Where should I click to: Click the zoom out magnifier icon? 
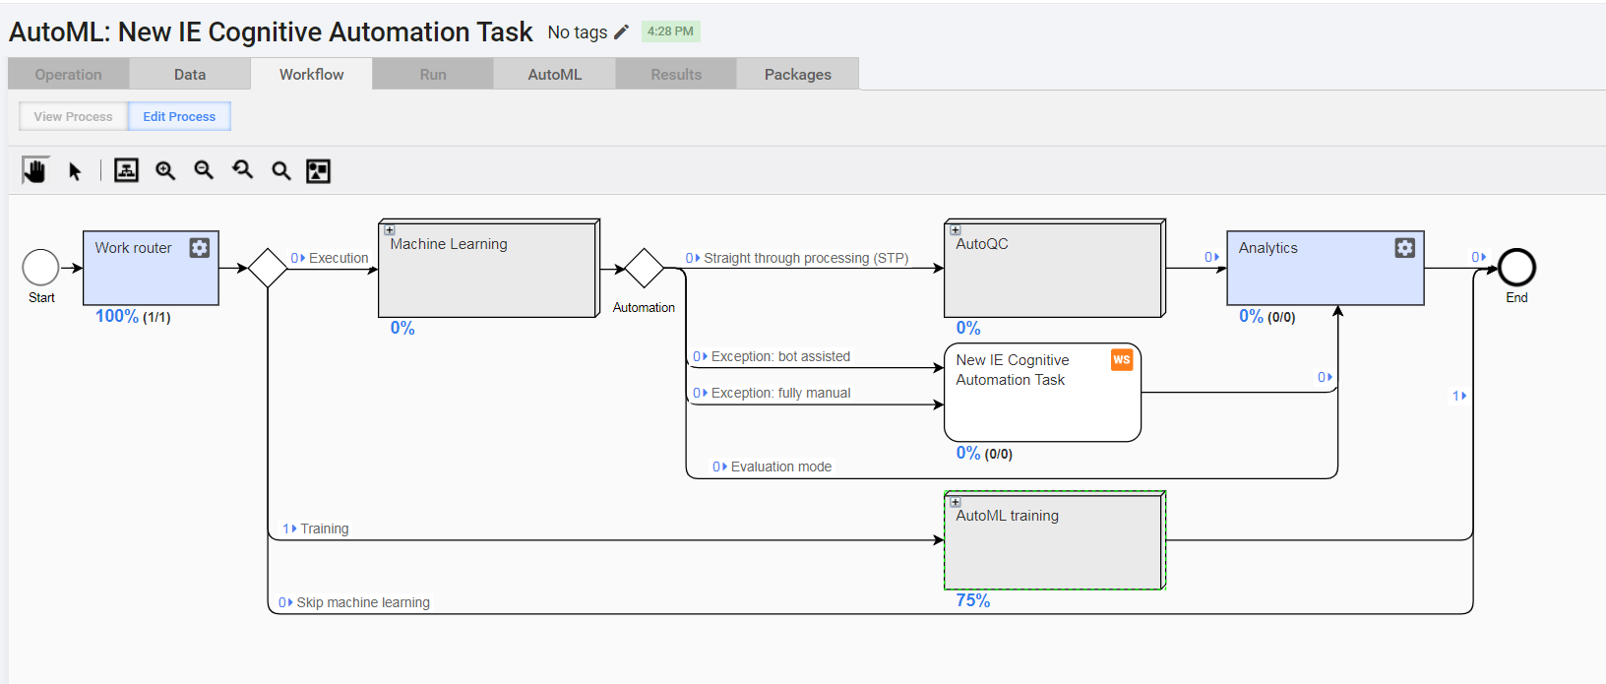click(x=204, y=170)
